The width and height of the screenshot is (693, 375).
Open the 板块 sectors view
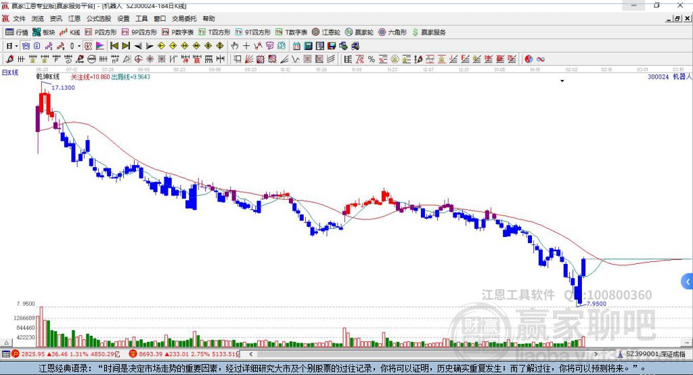[x=44, y=32]
